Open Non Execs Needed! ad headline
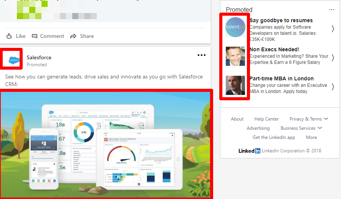The height and width of the screenshot is (199, 341). [274, 49]
